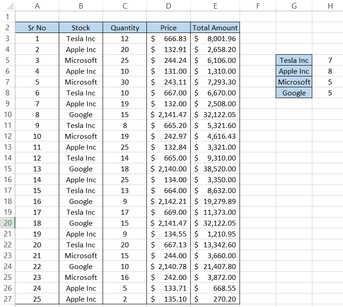Click the 'Total Amount' header cell
This screenshot has width=343, height=307.
point(215,28)
